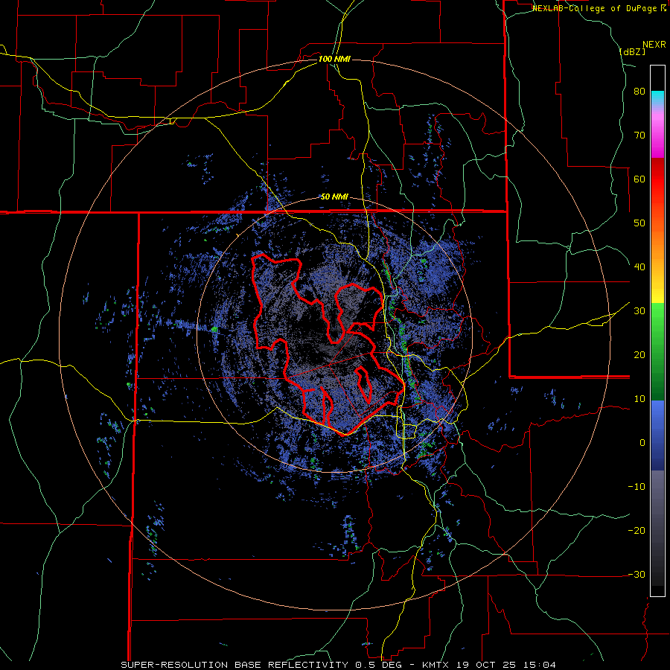Click the 40 tick label on the scale

(x=639, y=267)
